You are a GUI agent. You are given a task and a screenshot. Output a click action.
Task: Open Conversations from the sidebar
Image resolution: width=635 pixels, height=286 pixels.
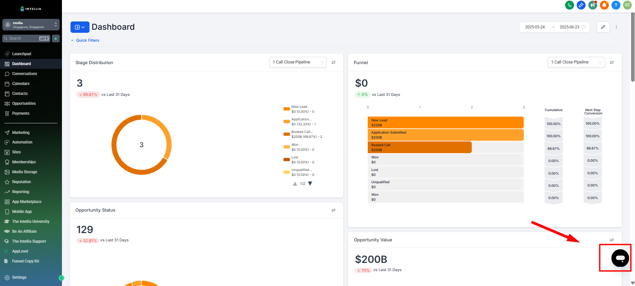pos(25,74)
